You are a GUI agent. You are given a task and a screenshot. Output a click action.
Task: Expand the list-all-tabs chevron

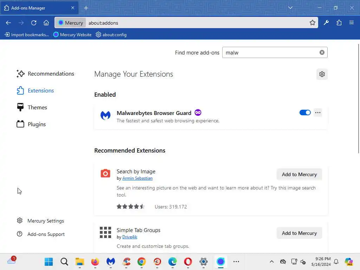pos(290,8)
